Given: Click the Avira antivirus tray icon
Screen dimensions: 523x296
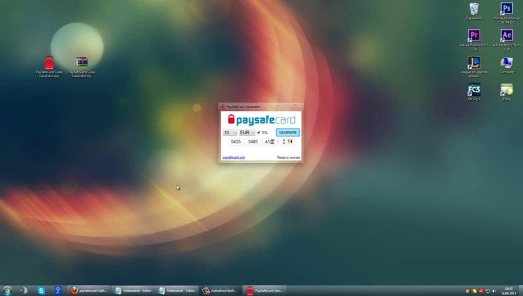Looking at the screenshot, I should (x=481, y=291).
